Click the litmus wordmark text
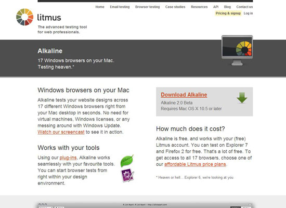 49,18
